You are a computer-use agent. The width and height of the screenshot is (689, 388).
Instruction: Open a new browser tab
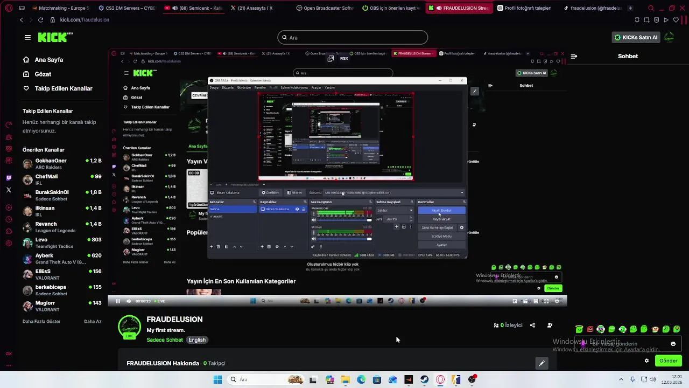pyautogui.click(x=630, y=8)
